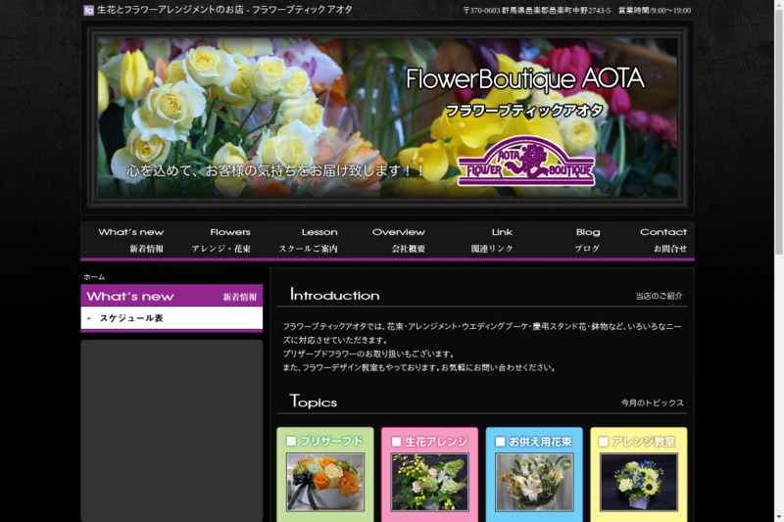Viewport: 784px width, 522px height.
Task: Open Contact お問合せ page
Action: (x=663, y=240)
